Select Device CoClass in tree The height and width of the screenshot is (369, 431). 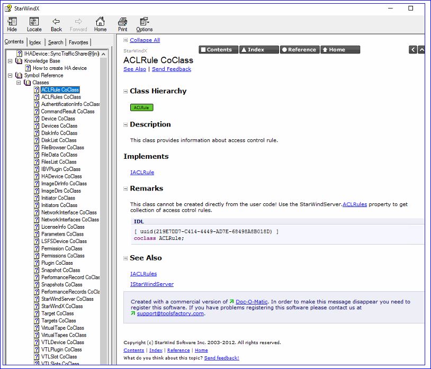(58, 119)
